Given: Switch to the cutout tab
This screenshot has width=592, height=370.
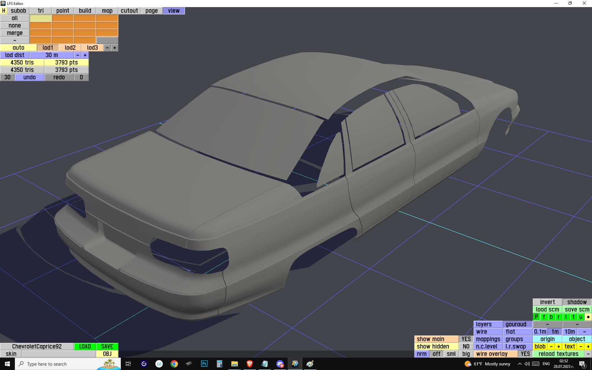Looking at the screenshot, I should [129, 10].
